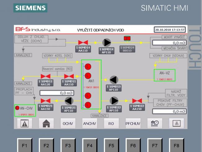The width and height of the screenshot is (202, 152).
Task: Click the F8 hardware key
Action: (x=177, y=145)
